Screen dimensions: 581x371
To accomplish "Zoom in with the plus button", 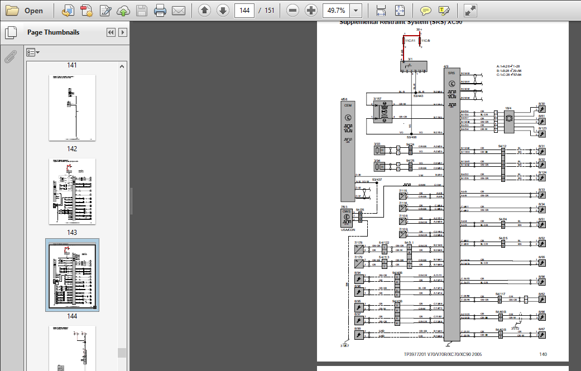I will point(311,11).
